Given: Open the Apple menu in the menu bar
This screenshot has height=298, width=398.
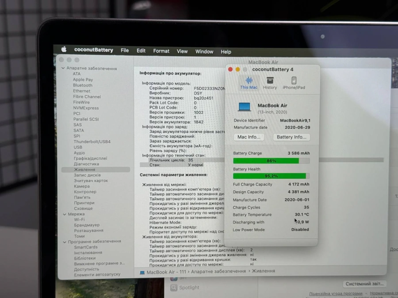Looking at the screenshot, I should point(64,50).
